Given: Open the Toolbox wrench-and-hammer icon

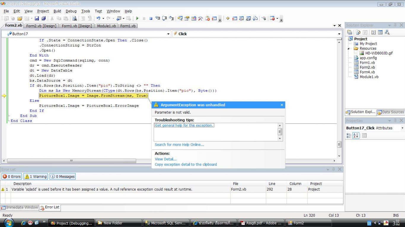Looking at the screenshot, I should (200, 18).
